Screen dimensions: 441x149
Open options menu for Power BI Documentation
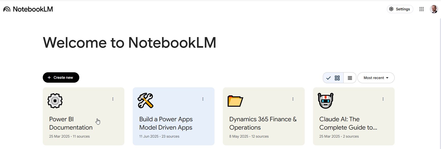pos(113,99)
